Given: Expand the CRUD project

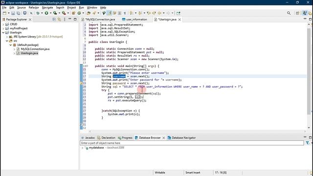Looking at the screenshot, I should [x=3, y=24].
